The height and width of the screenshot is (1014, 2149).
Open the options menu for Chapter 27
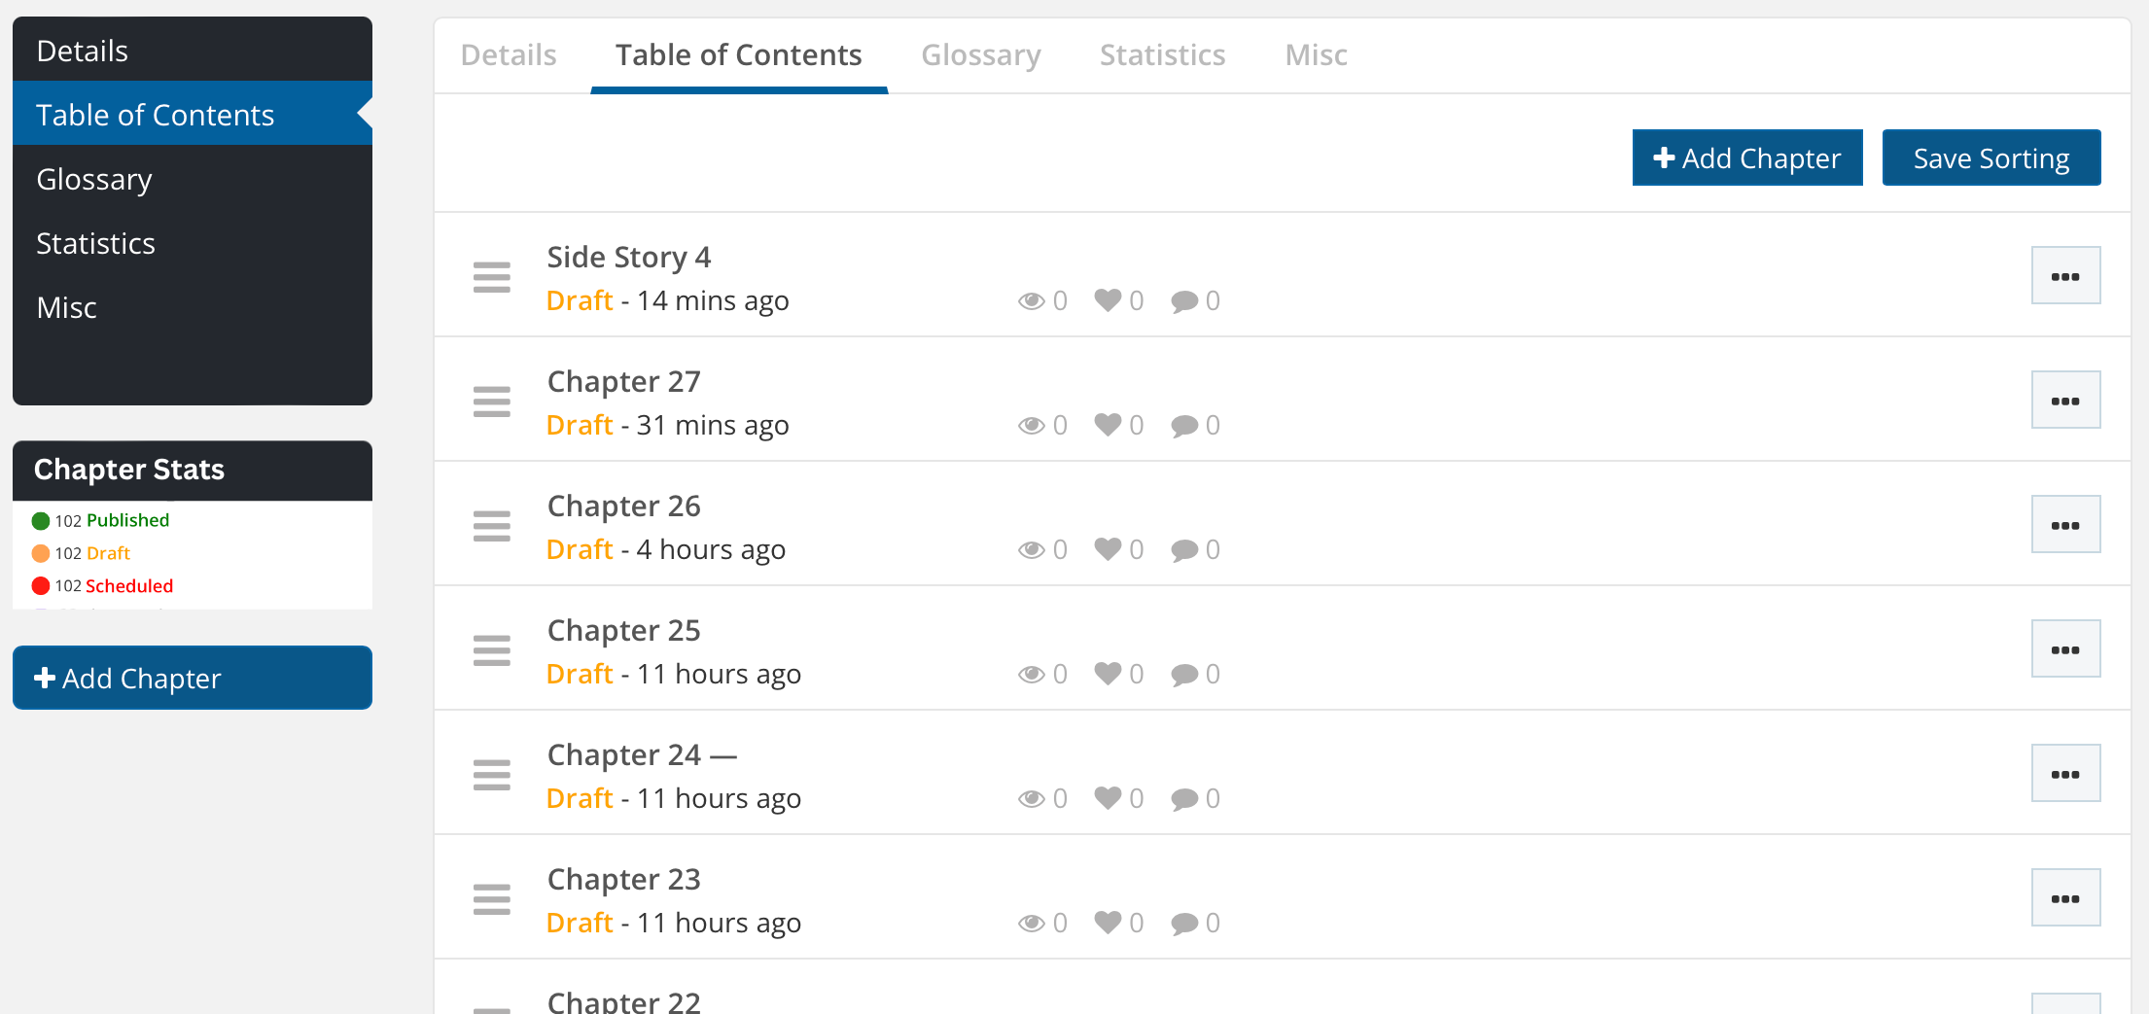[2065, 399]
